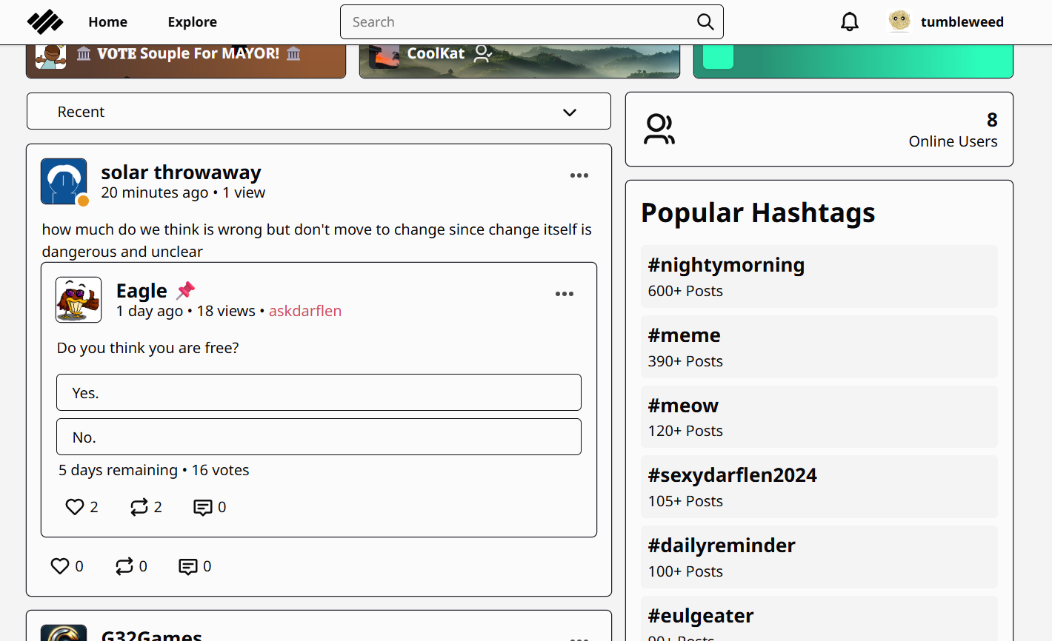Open the askdarflen link
The width and height of the screenshot is (1052, 641).
coord(304,311)
